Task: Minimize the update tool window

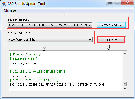Action: tap(110, 2)
